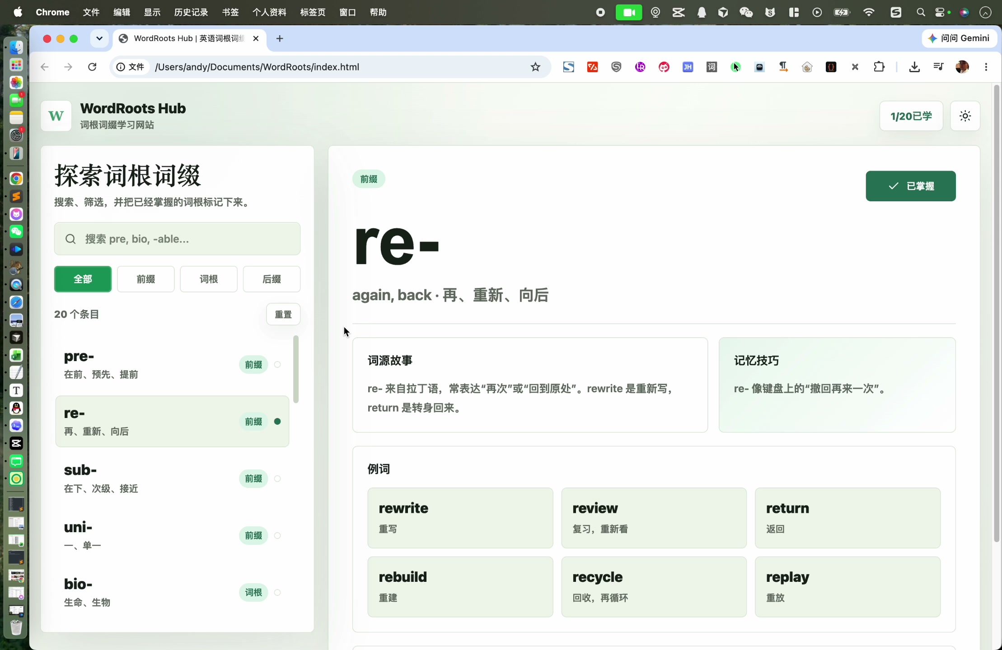Click the 1/20已学 progress button
Image resolution: width=1002 pixels, height=650 pixels.
pos(911,116)
